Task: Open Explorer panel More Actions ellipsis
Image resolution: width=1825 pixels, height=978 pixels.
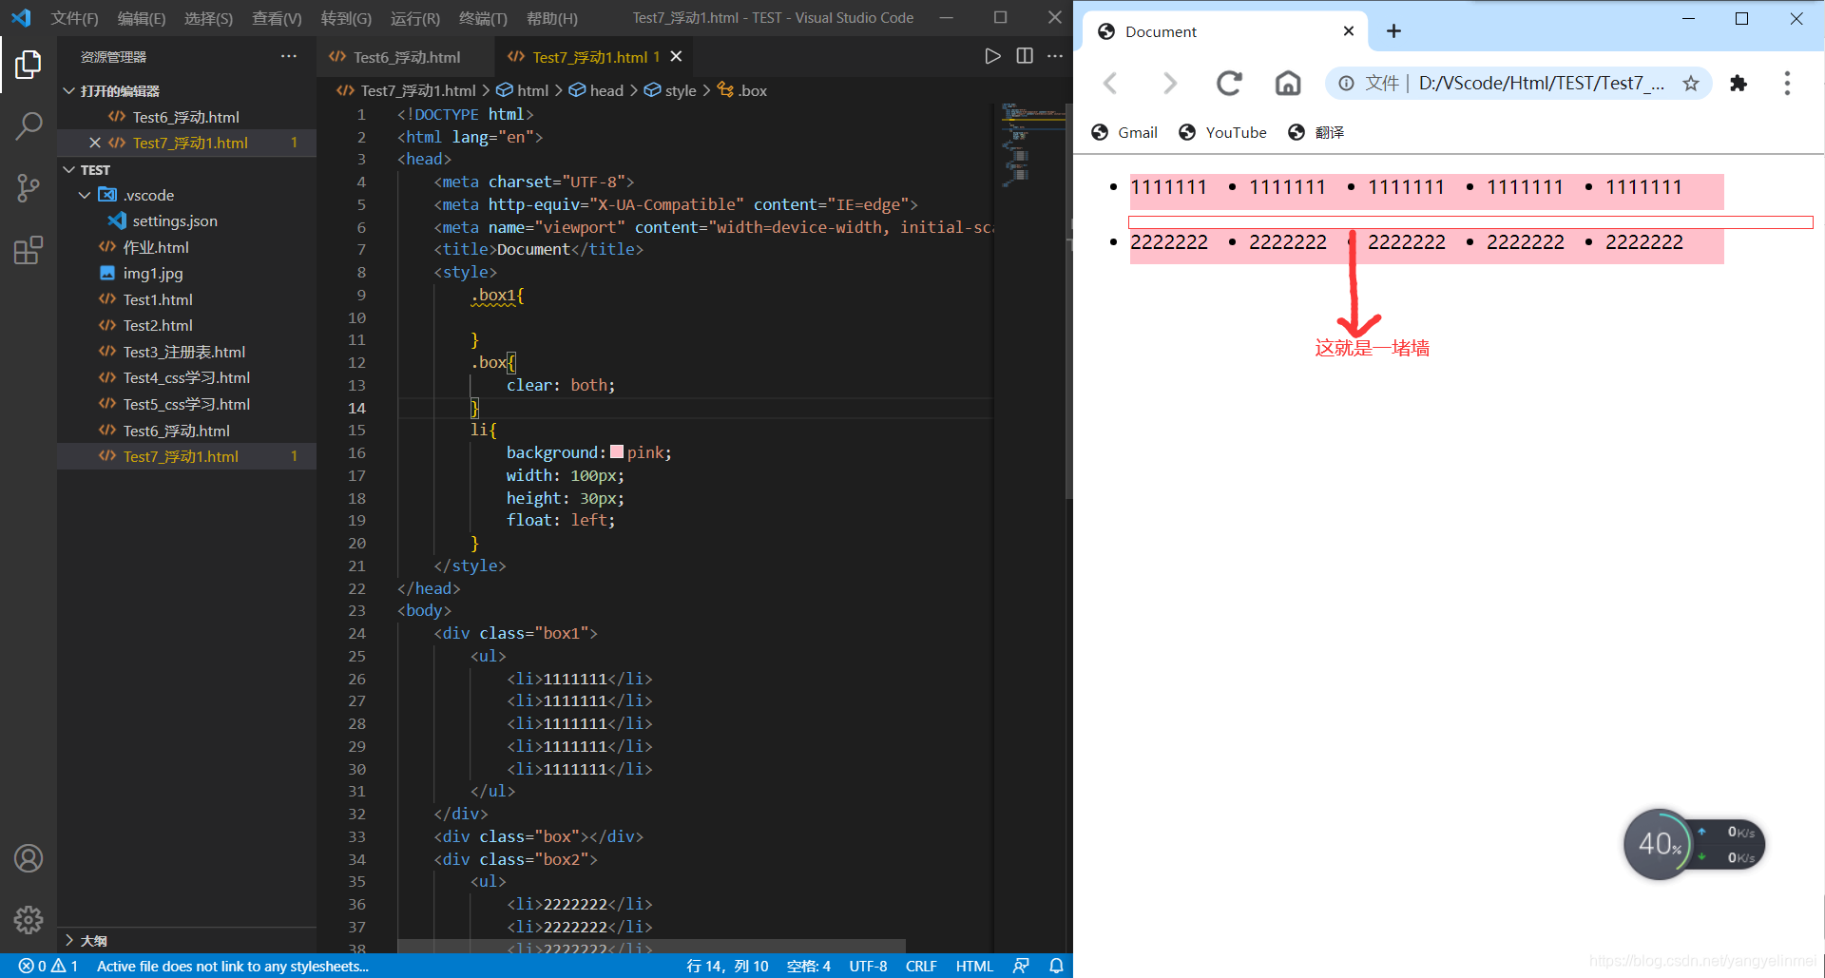Action: coord(289,56)
